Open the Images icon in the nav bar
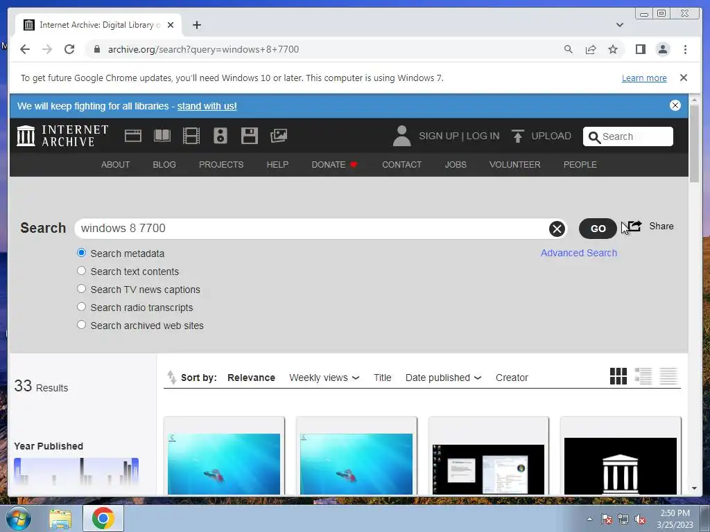This screenshot has width=710, height=532. point(279,136)
